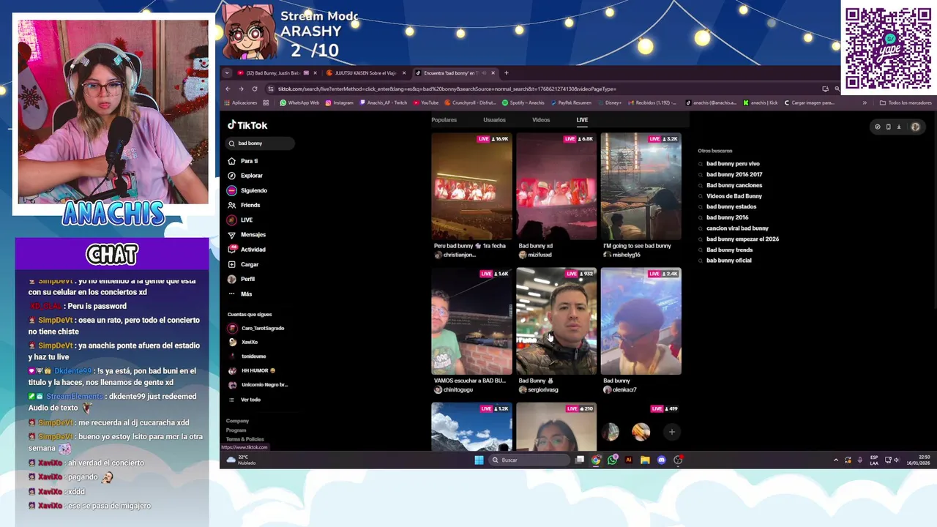Open followed account tonideume

247,356
